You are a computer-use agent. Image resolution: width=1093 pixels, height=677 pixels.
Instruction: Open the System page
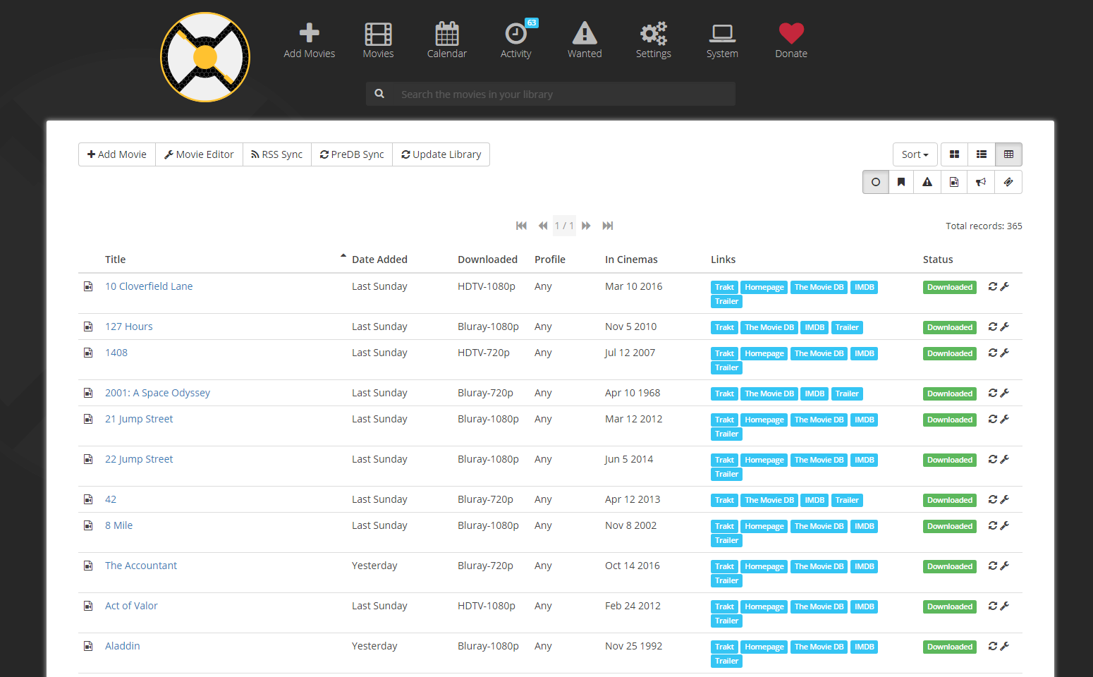[x=722, y=40]
